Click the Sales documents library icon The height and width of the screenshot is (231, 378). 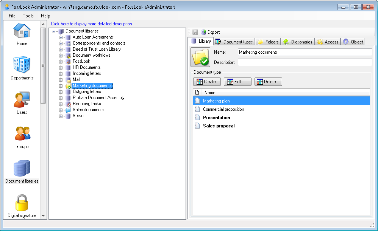(x=68, y=110)
